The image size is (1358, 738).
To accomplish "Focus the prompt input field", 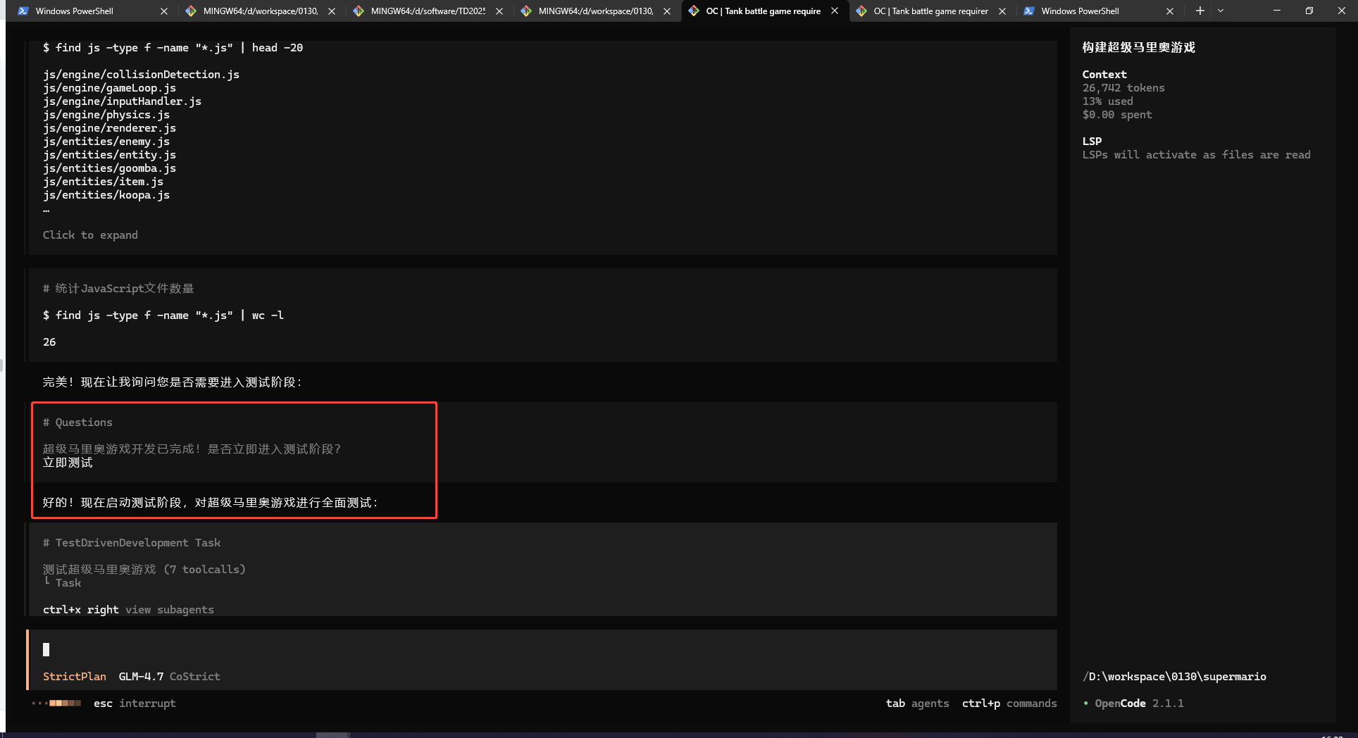I will tap(493, 650).
